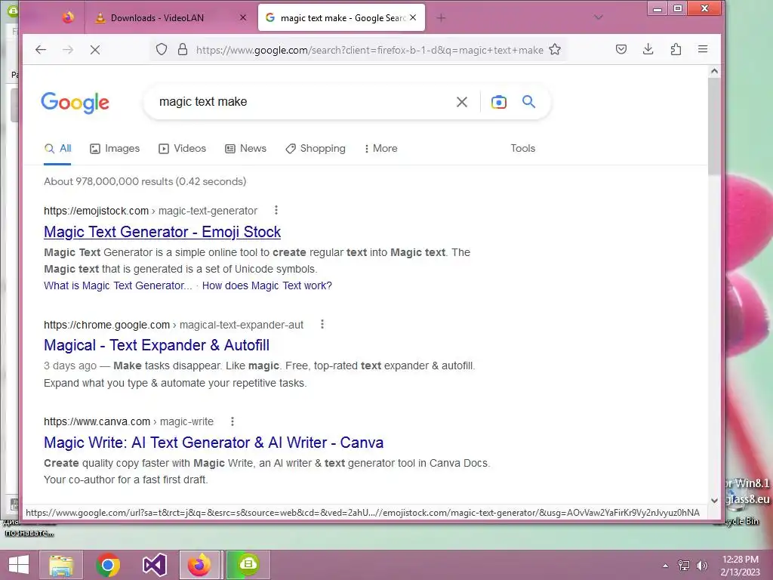
Task: Click the Firefox URL address bar
Action: [369, 50]
